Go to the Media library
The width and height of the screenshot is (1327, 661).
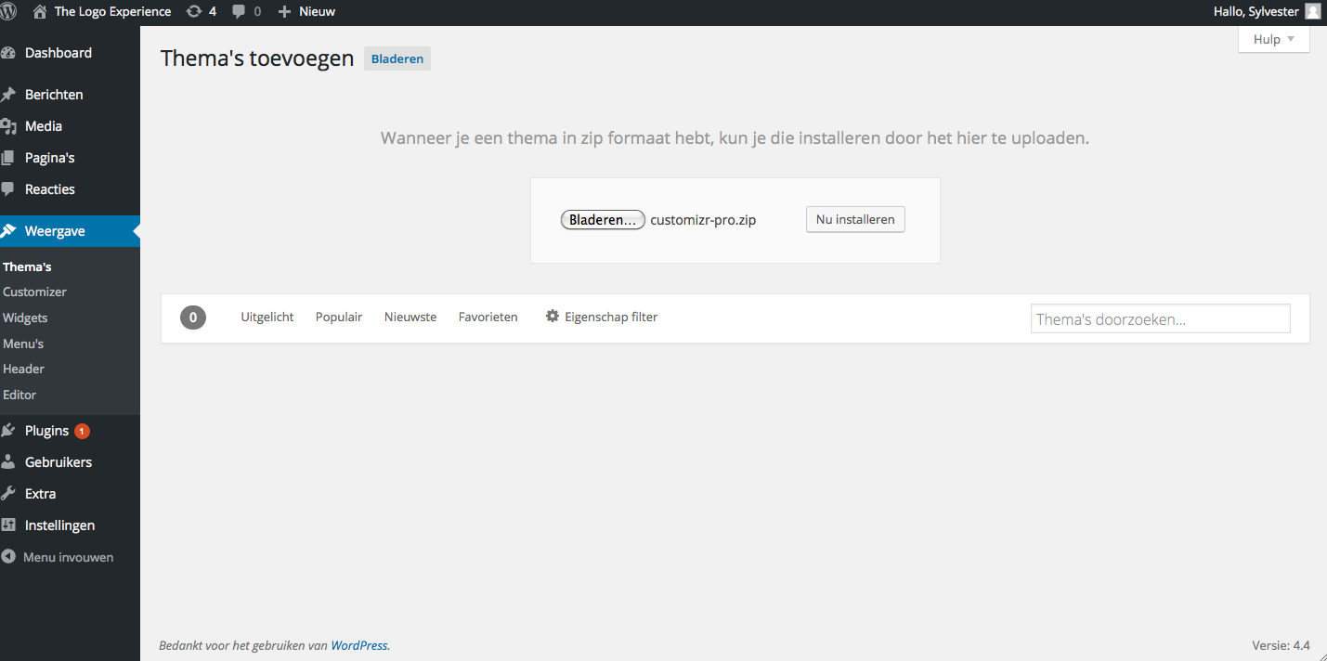(x=43, y=126)
